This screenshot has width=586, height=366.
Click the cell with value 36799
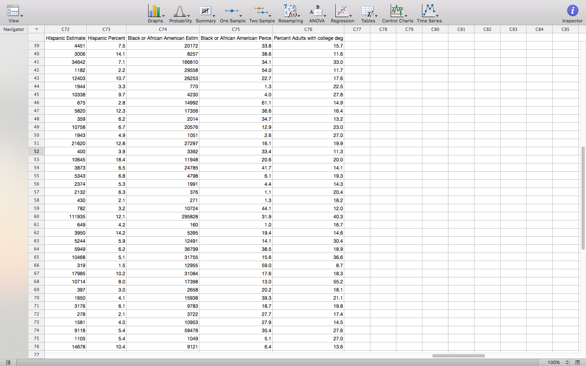click(x=163, y=249)
